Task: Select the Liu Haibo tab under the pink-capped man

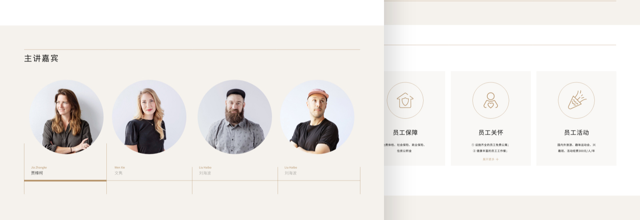Action: tap(319, 170)
